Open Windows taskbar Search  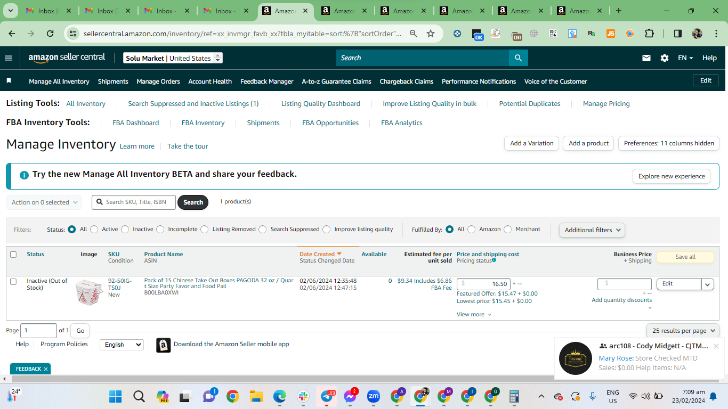click(139, 396)
